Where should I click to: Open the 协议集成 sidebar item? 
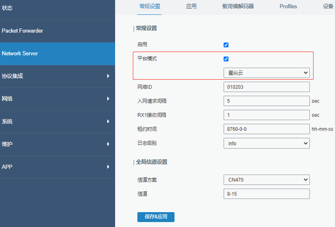(x=57, y=76)
